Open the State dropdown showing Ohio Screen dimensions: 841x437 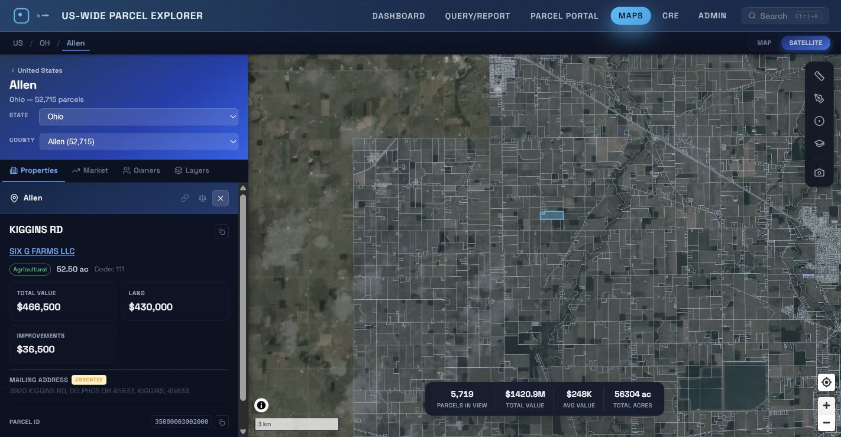139,116
